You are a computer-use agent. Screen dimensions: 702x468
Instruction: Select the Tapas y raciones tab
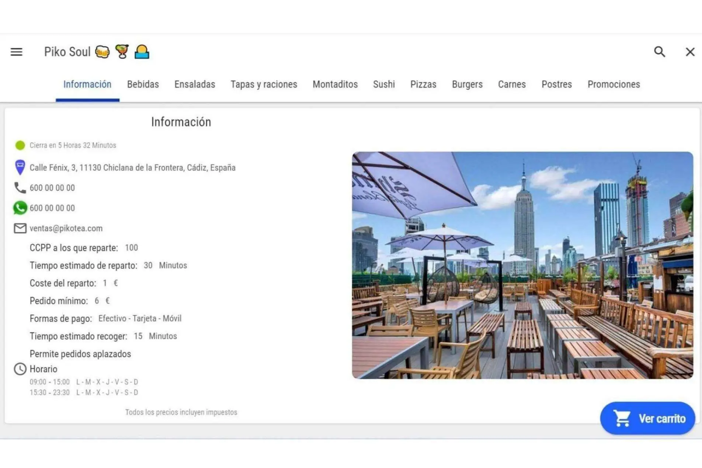[x=264, y=84]
